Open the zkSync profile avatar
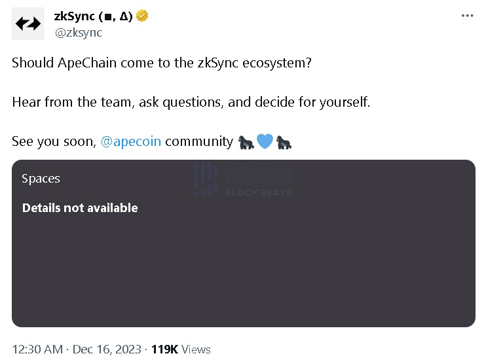The height and width of the screenshot is (358, 486). [x=28, y=24]
